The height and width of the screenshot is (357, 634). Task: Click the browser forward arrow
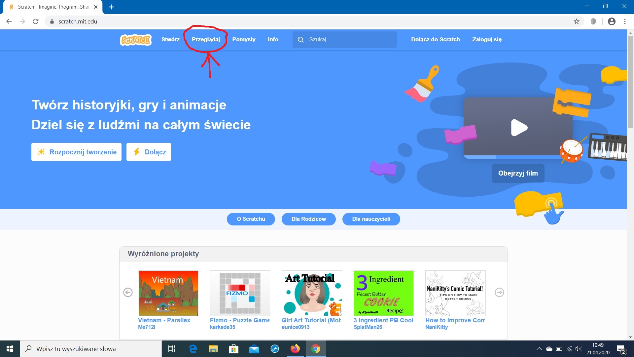click(22, 21)
